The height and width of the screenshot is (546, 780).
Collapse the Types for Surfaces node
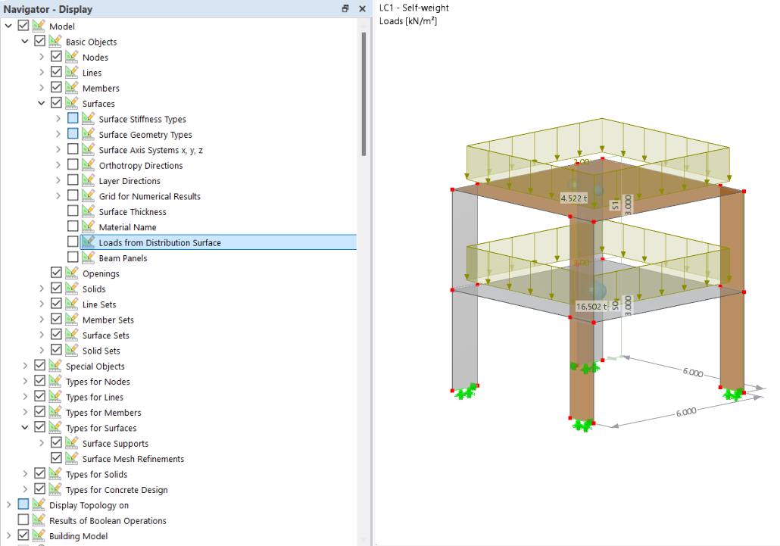pos(25,427)
